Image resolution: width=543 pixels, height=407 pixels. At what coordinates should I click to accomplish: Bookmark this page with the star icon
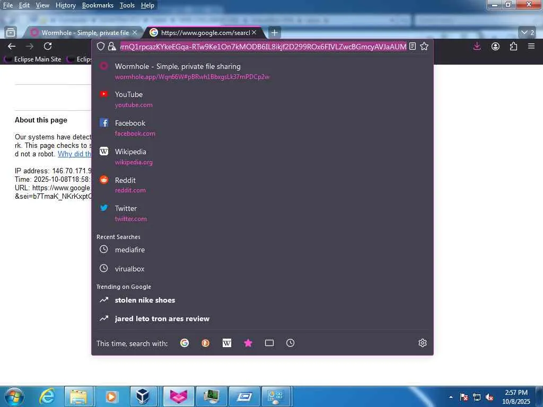[424, 47]
